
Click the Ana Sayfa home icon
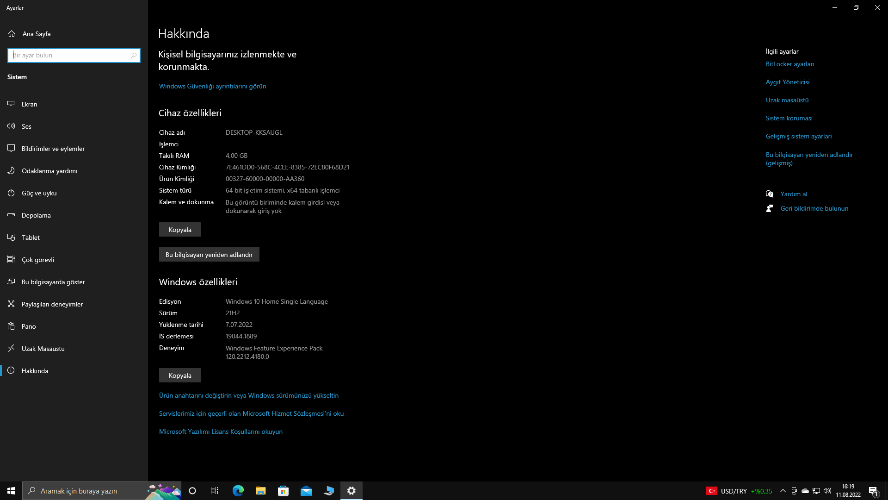tap(12, 34)
